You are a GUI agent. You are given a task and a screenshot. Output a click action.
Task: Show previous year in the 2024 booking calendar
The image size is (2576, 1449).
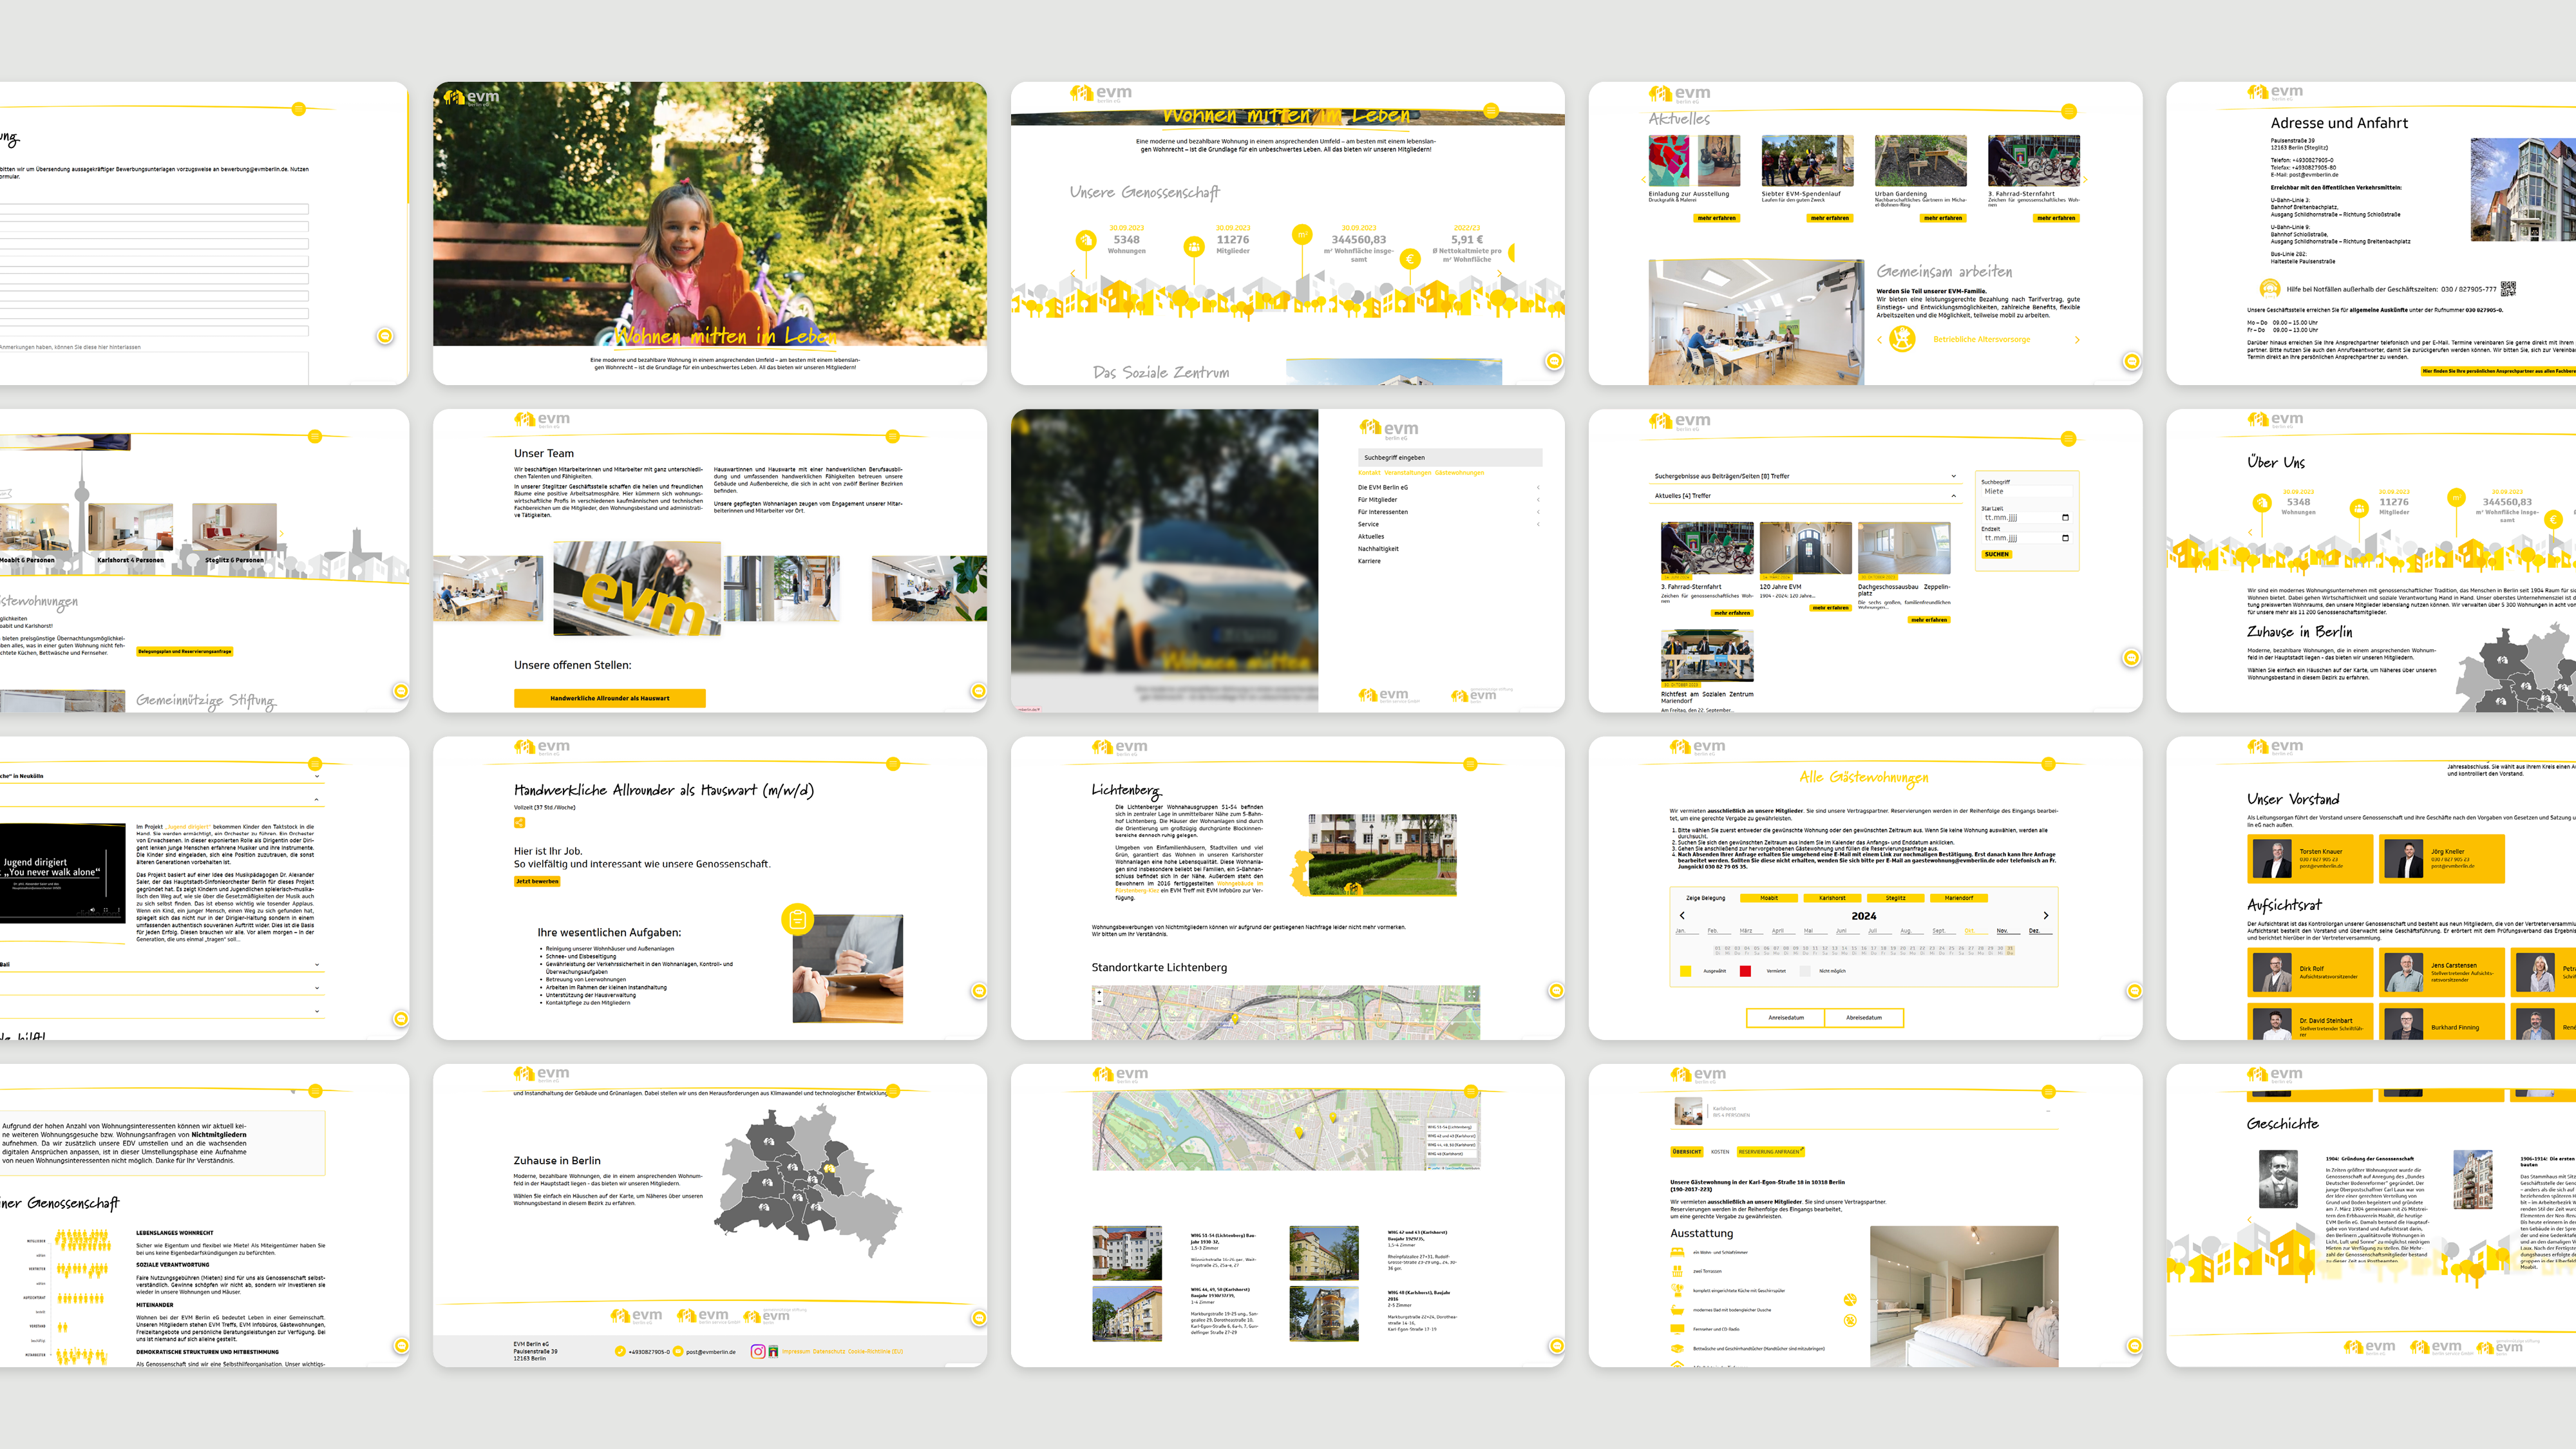(1682, 915)
